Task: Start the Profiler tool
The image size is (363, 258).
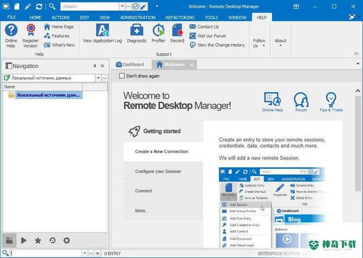Action: (x=158, y=33)
